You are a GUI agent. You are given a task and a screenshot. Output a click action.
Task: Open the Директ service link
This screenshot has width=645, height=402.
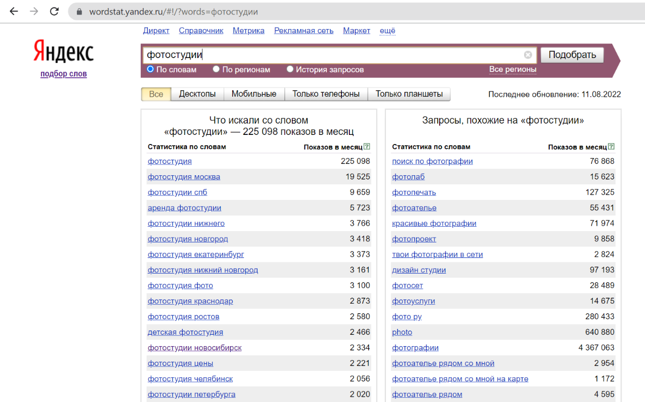(x=156, y=31)
